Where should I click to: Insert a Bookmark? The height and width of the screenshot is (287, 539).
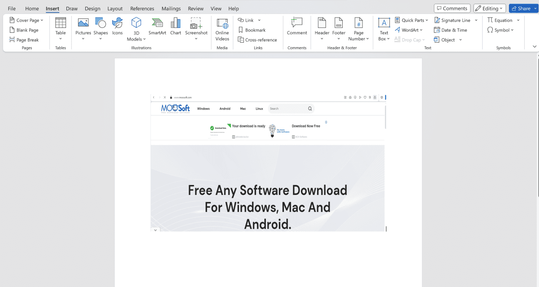(x=254, y=30)
